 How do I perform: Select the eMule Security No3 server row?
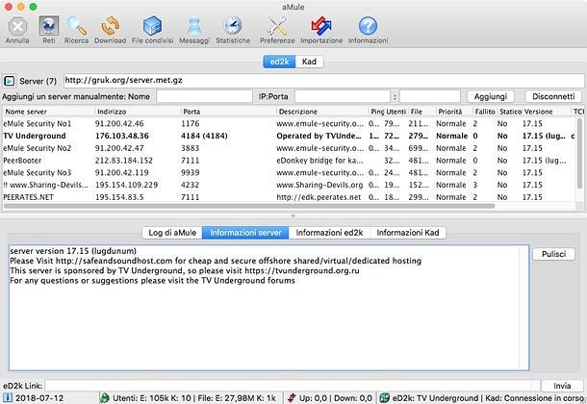[x=289, y=173]
